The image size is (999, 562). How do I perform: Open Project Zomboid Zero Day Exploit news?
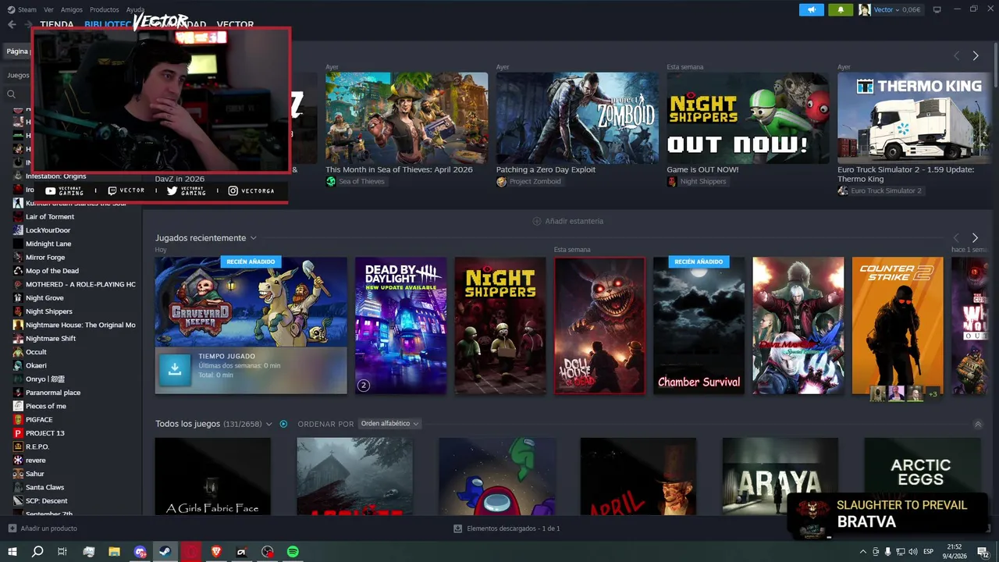(x=578, y=118)
